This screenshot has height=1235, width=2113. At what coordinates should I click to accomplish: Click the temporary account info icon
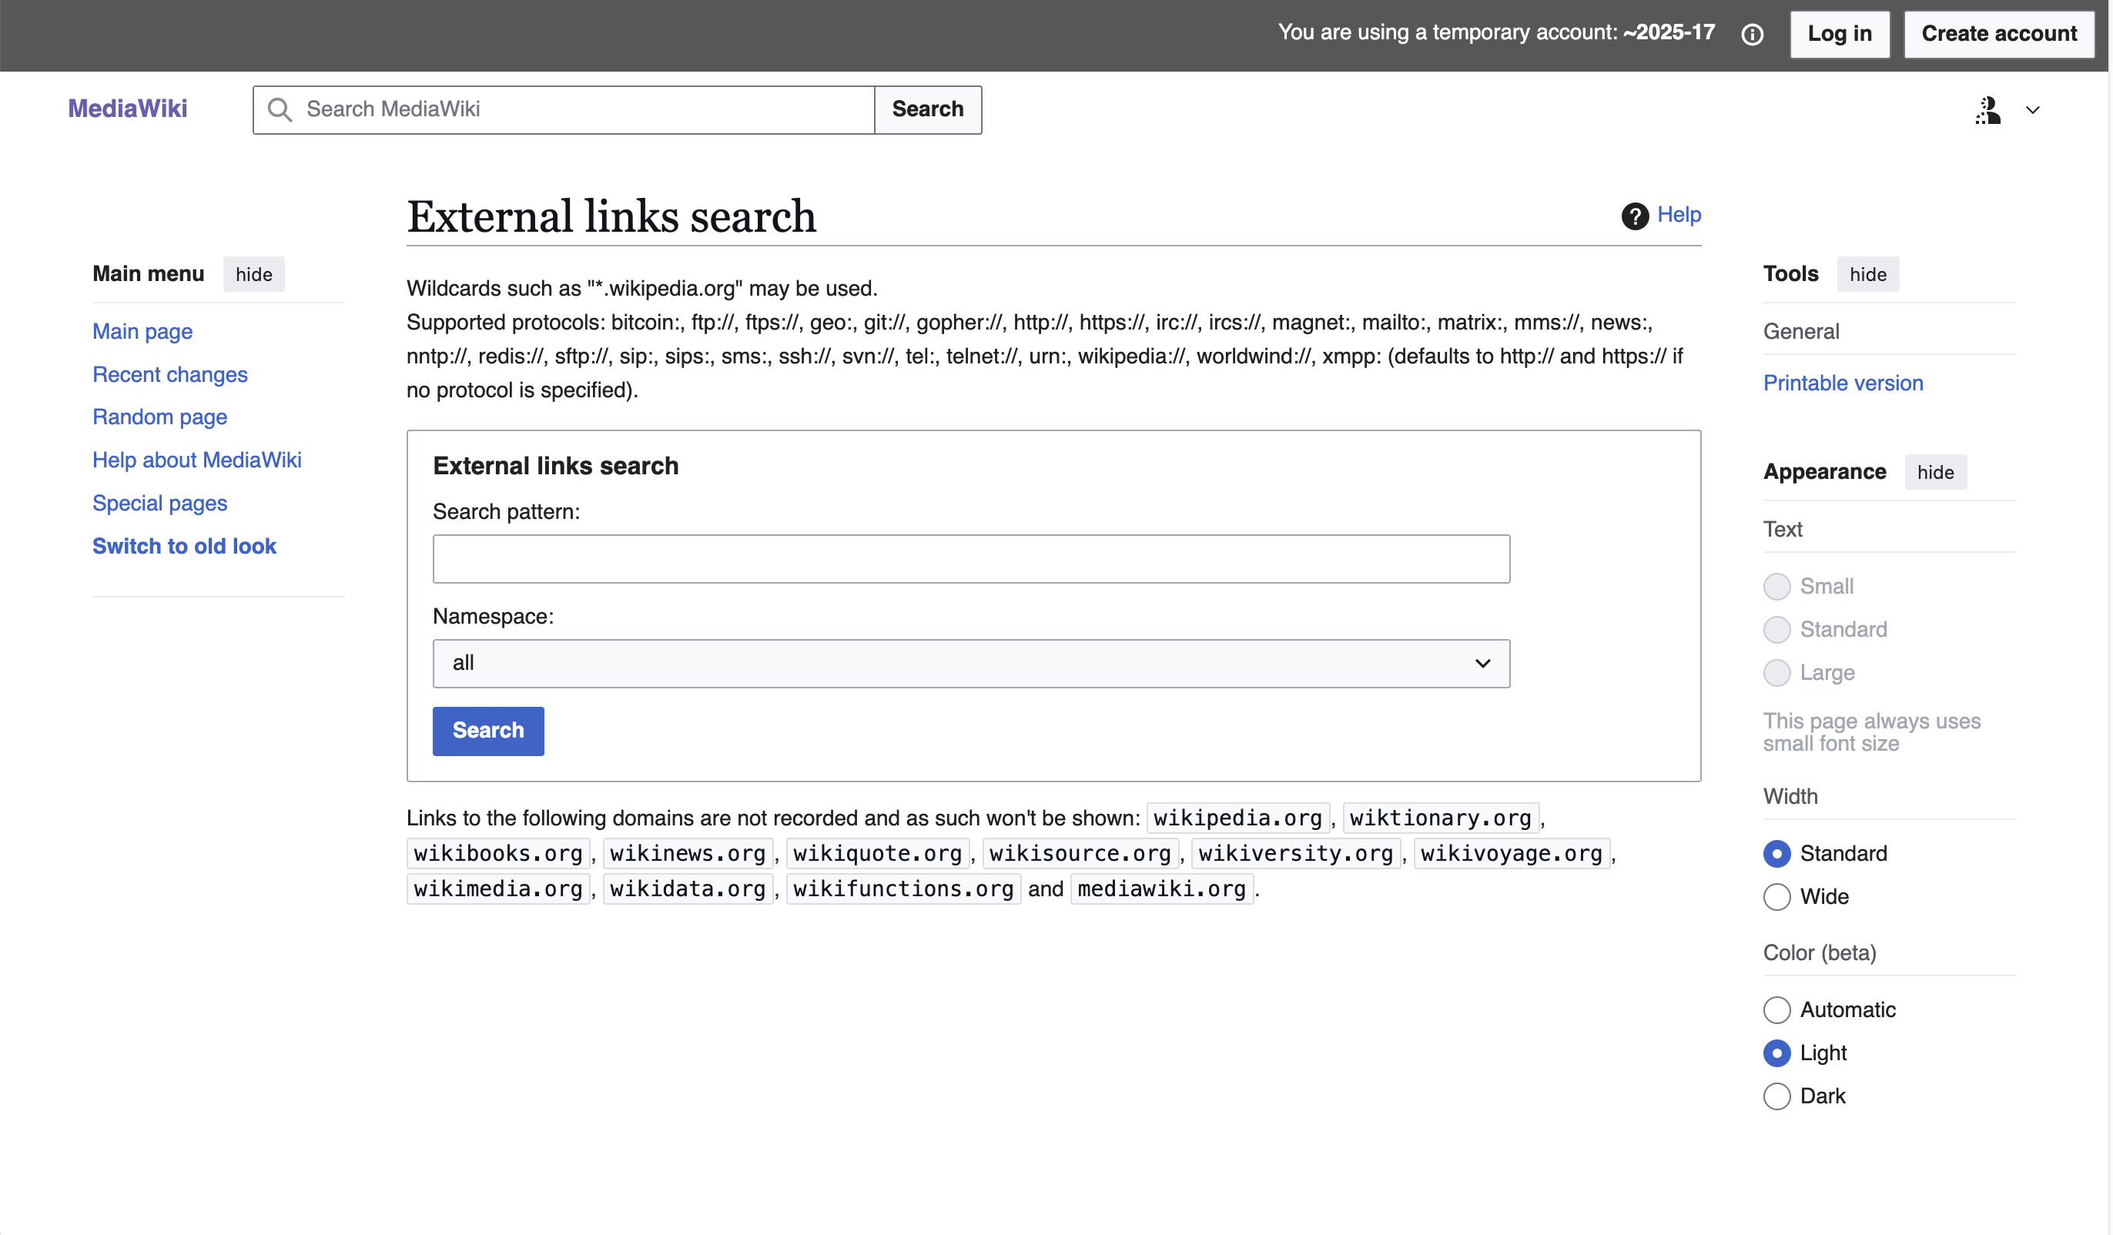1752,35
